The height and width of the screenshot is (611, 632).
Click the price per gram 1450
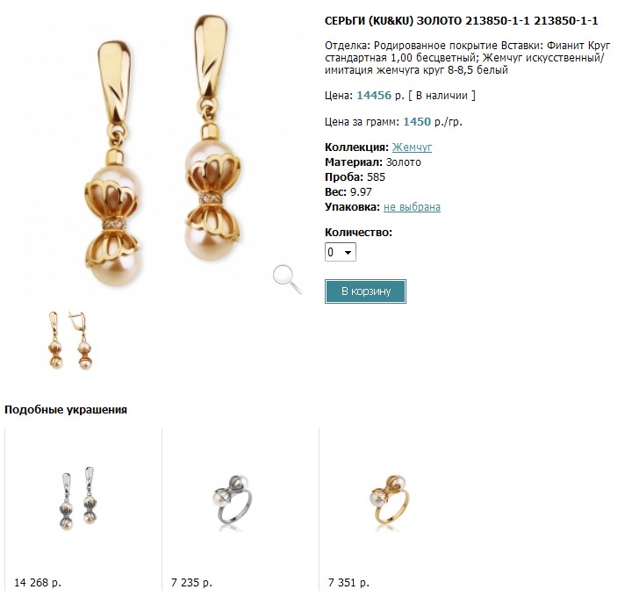(x=417, y=122)
